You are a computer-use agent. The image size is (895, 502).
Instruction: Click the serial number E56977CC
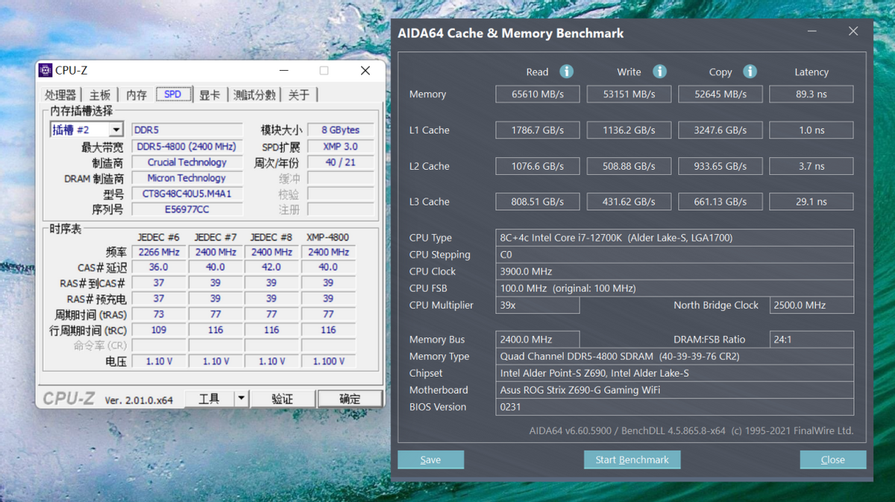click(187, 209)
